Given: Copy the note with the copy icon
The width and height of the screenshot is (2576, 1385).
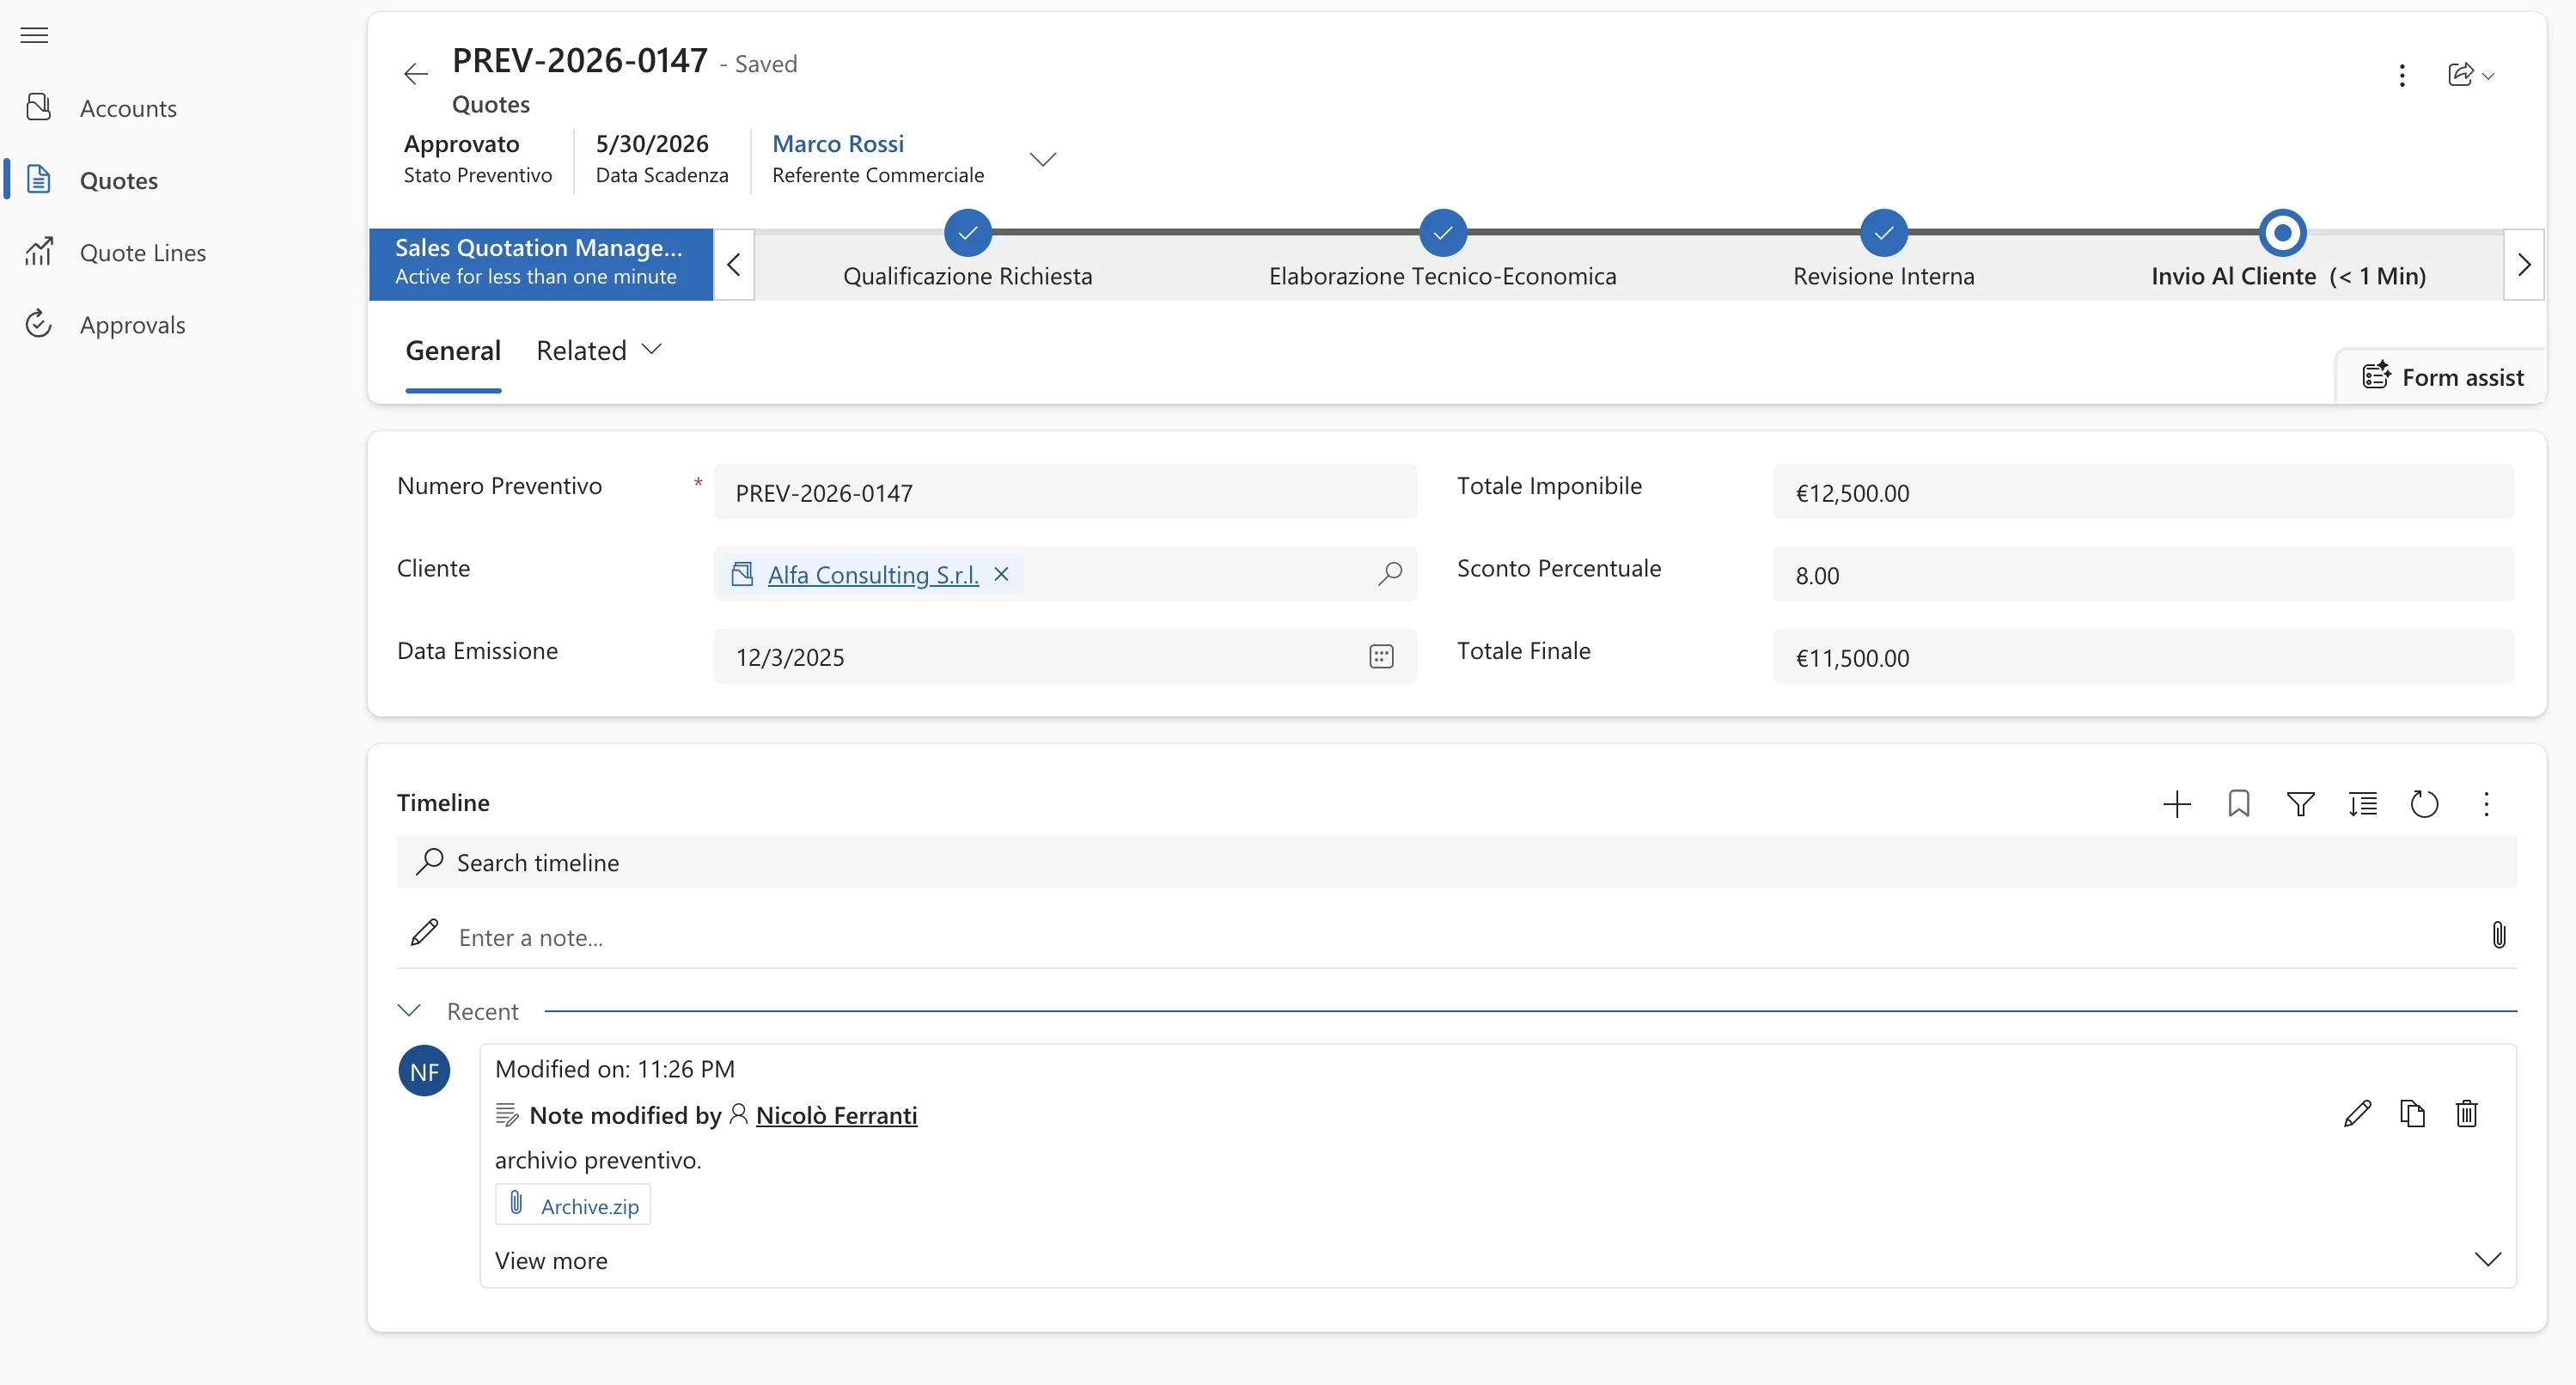Looking at the screenshot, I should (2412, 1113).
